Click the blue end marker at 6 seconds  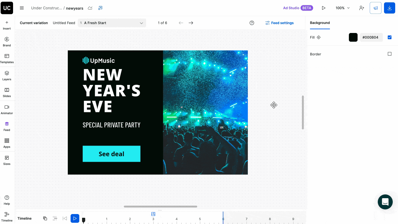[223, 217]
